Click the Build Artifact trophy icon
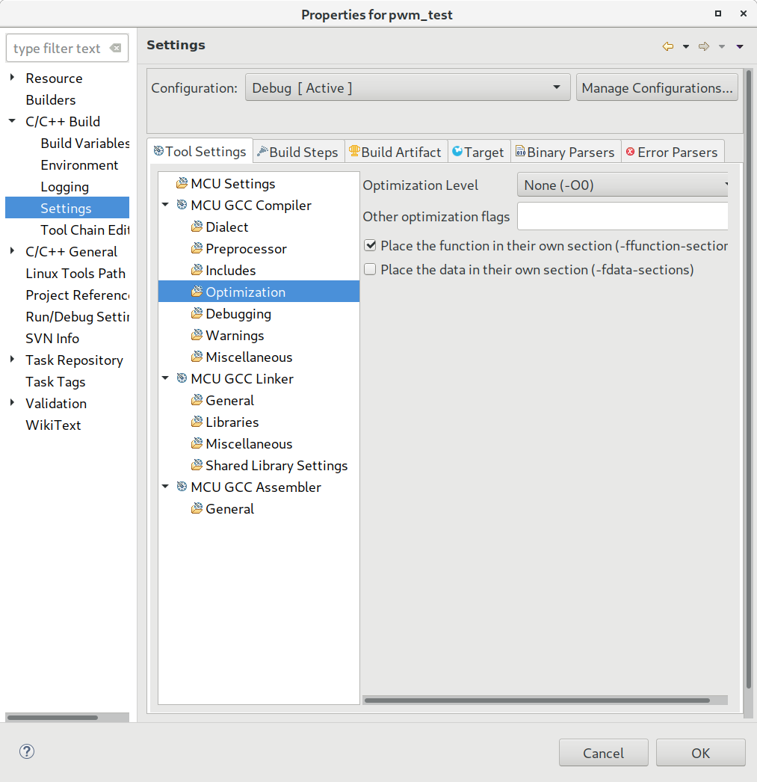757x782 pixels. coord(354,151)
